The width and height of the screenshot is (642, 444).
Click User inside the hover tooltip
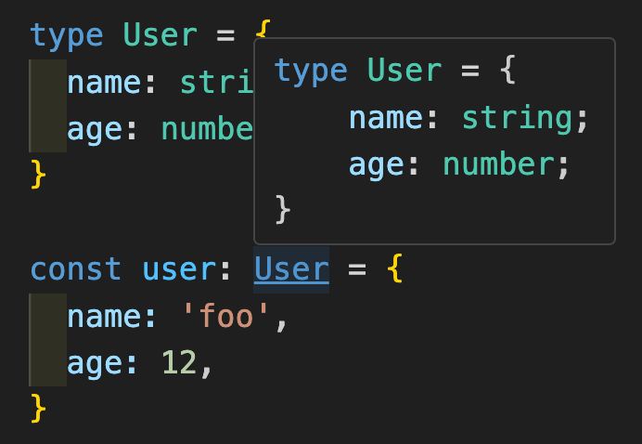[x=404, y=71]
